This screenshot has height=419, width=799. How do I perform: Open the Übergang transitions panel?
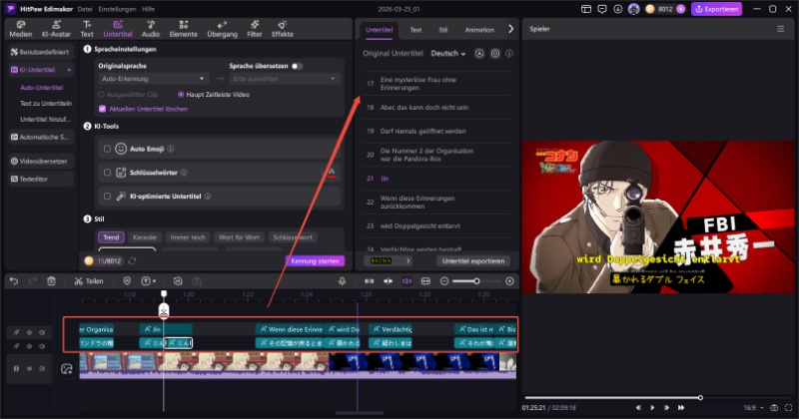[222, 29]
